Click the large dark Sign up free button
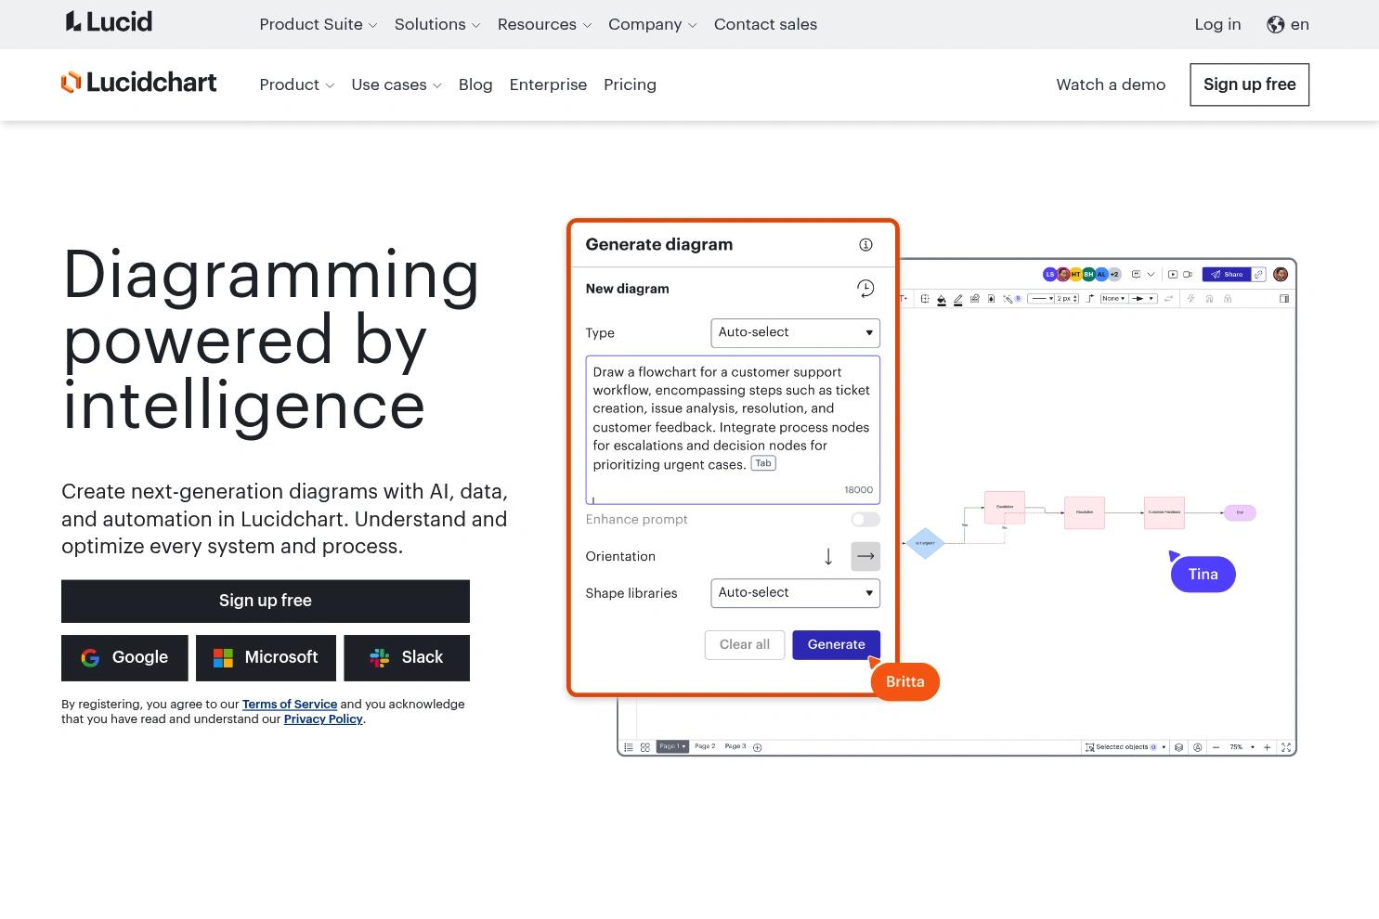The height and width of the screenshot is (919, 1379). point(266,602)
